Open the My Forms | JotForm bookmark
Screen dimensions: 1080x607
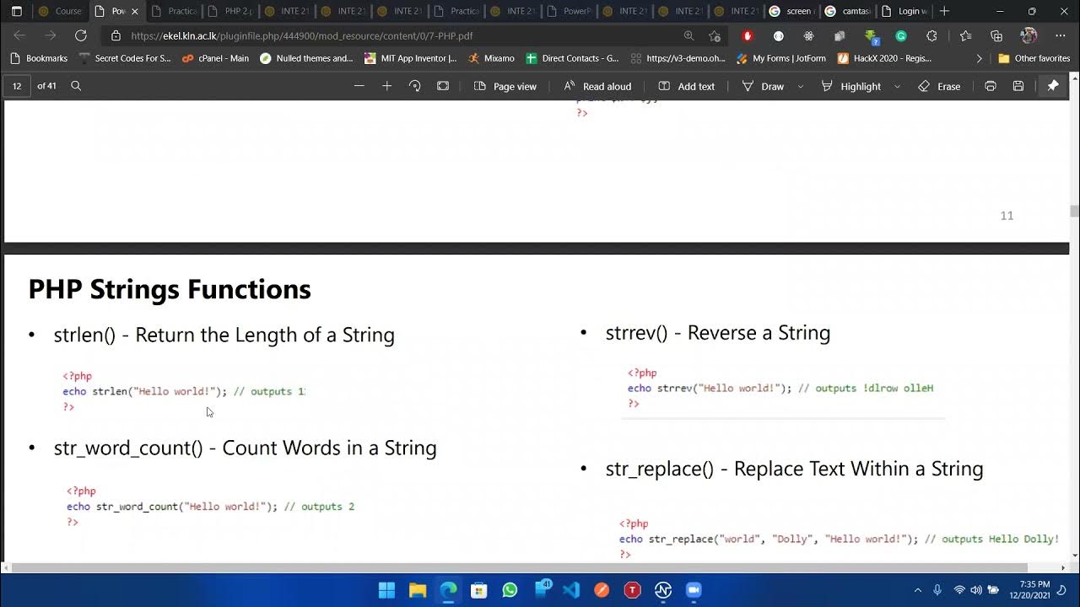click(x=781, y=58)
